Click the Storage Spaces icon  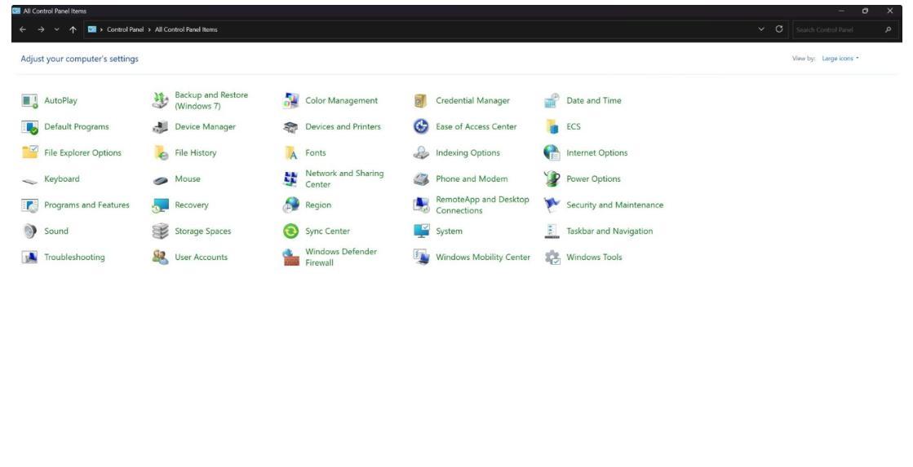coord(160,231)
